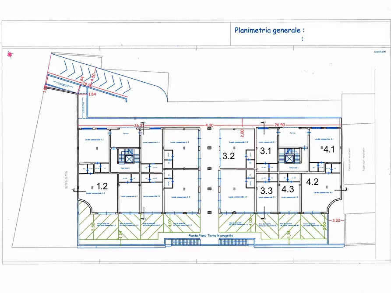This screenshot has height=293, width=391.
Task: Select the large unit label 3.1
Action: [x=266, y=151]
